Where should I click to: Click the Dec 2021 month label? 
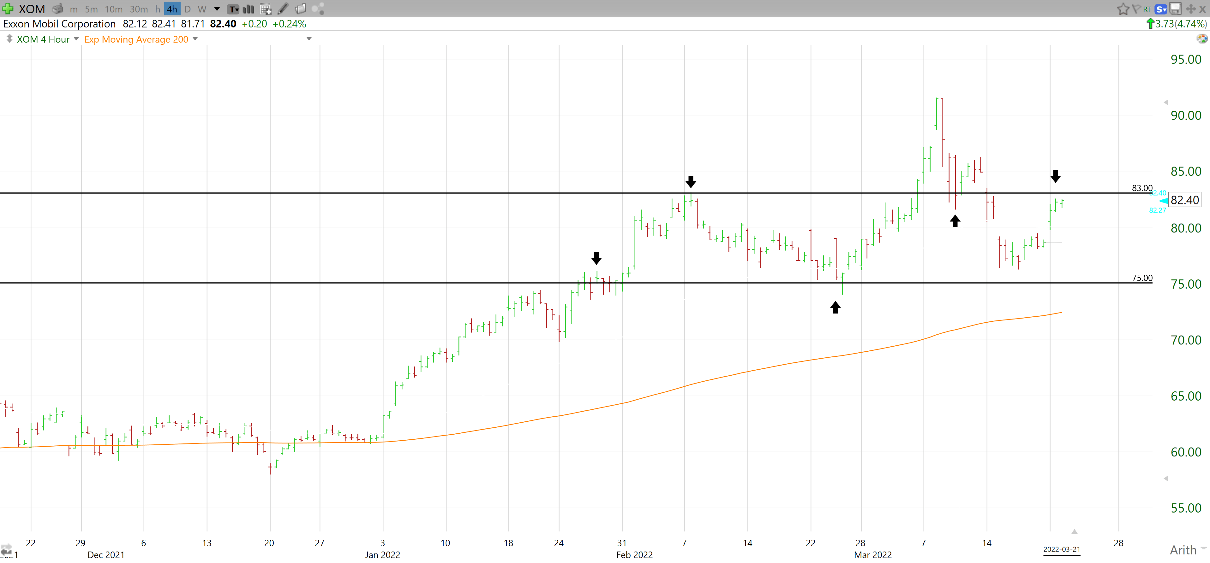[x=106, y=555]
